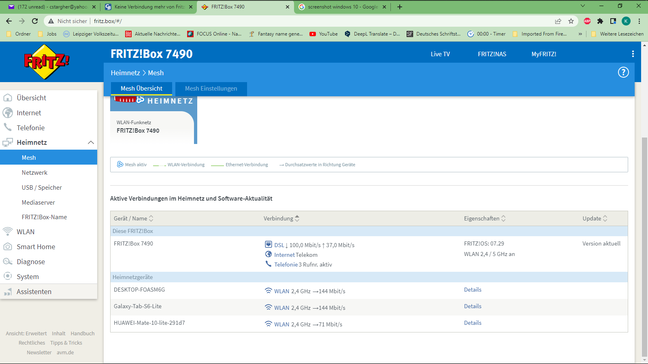
Task: Go back with the browser back arrow
Action: (9, 21)
